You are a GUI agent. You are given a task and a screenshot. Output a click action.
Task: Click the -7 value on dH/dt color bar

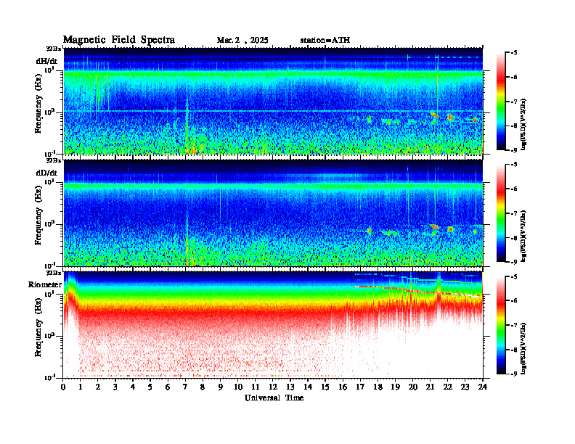tap(514, 102)
